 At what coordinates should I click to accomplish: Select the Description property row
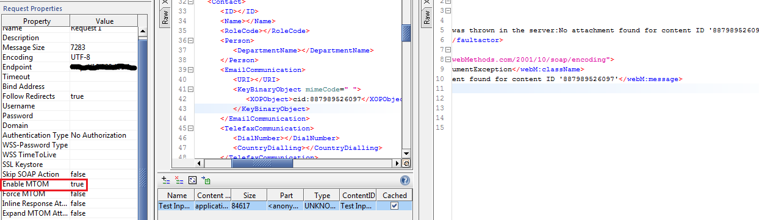tap(70, 38)
